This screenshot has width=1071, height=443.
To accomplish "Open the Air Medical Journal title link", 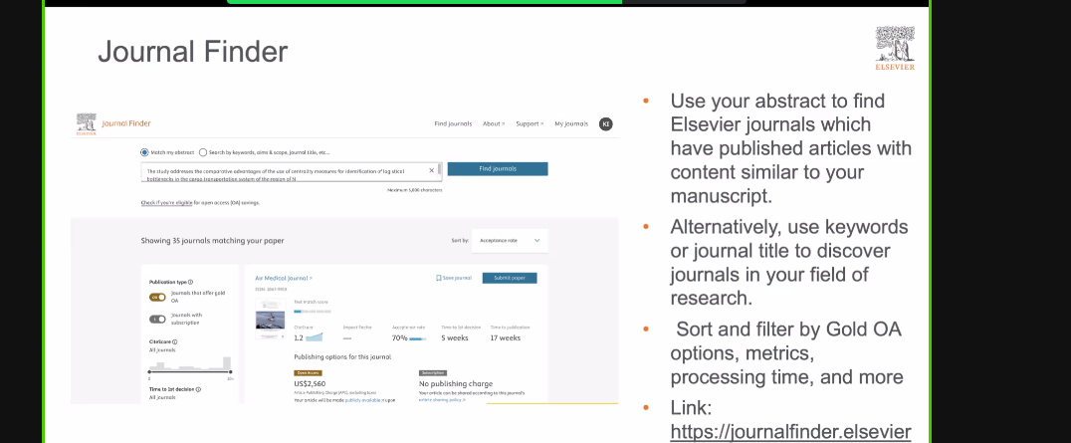I will 282,278.
